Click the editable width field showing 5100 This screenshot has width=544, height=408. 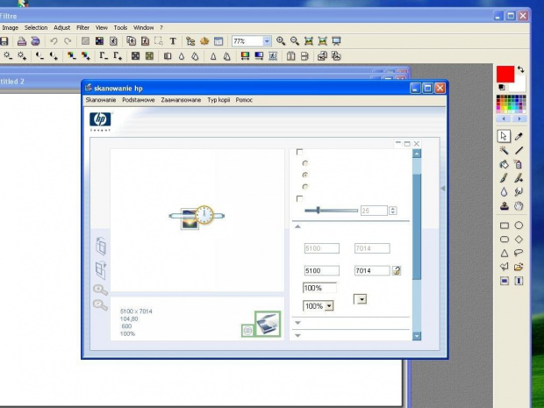(x=321, y=271)
